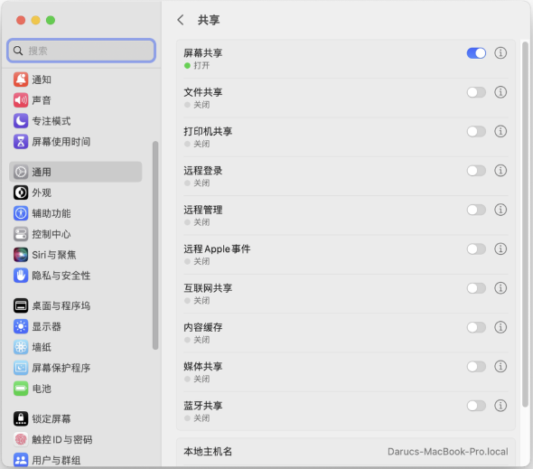The height and width of the screenshot is (469, 533).
Task: Show info for 屏幕共享
Action: 500,53
